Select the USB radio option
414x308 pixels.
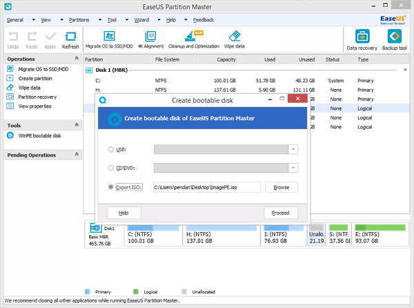point(110,149)
